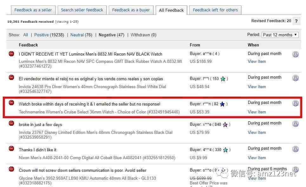The height and width of the screenshot is (187, 306).
Task: Filter by Positive feedback
Action: click(x=41, y=35)
